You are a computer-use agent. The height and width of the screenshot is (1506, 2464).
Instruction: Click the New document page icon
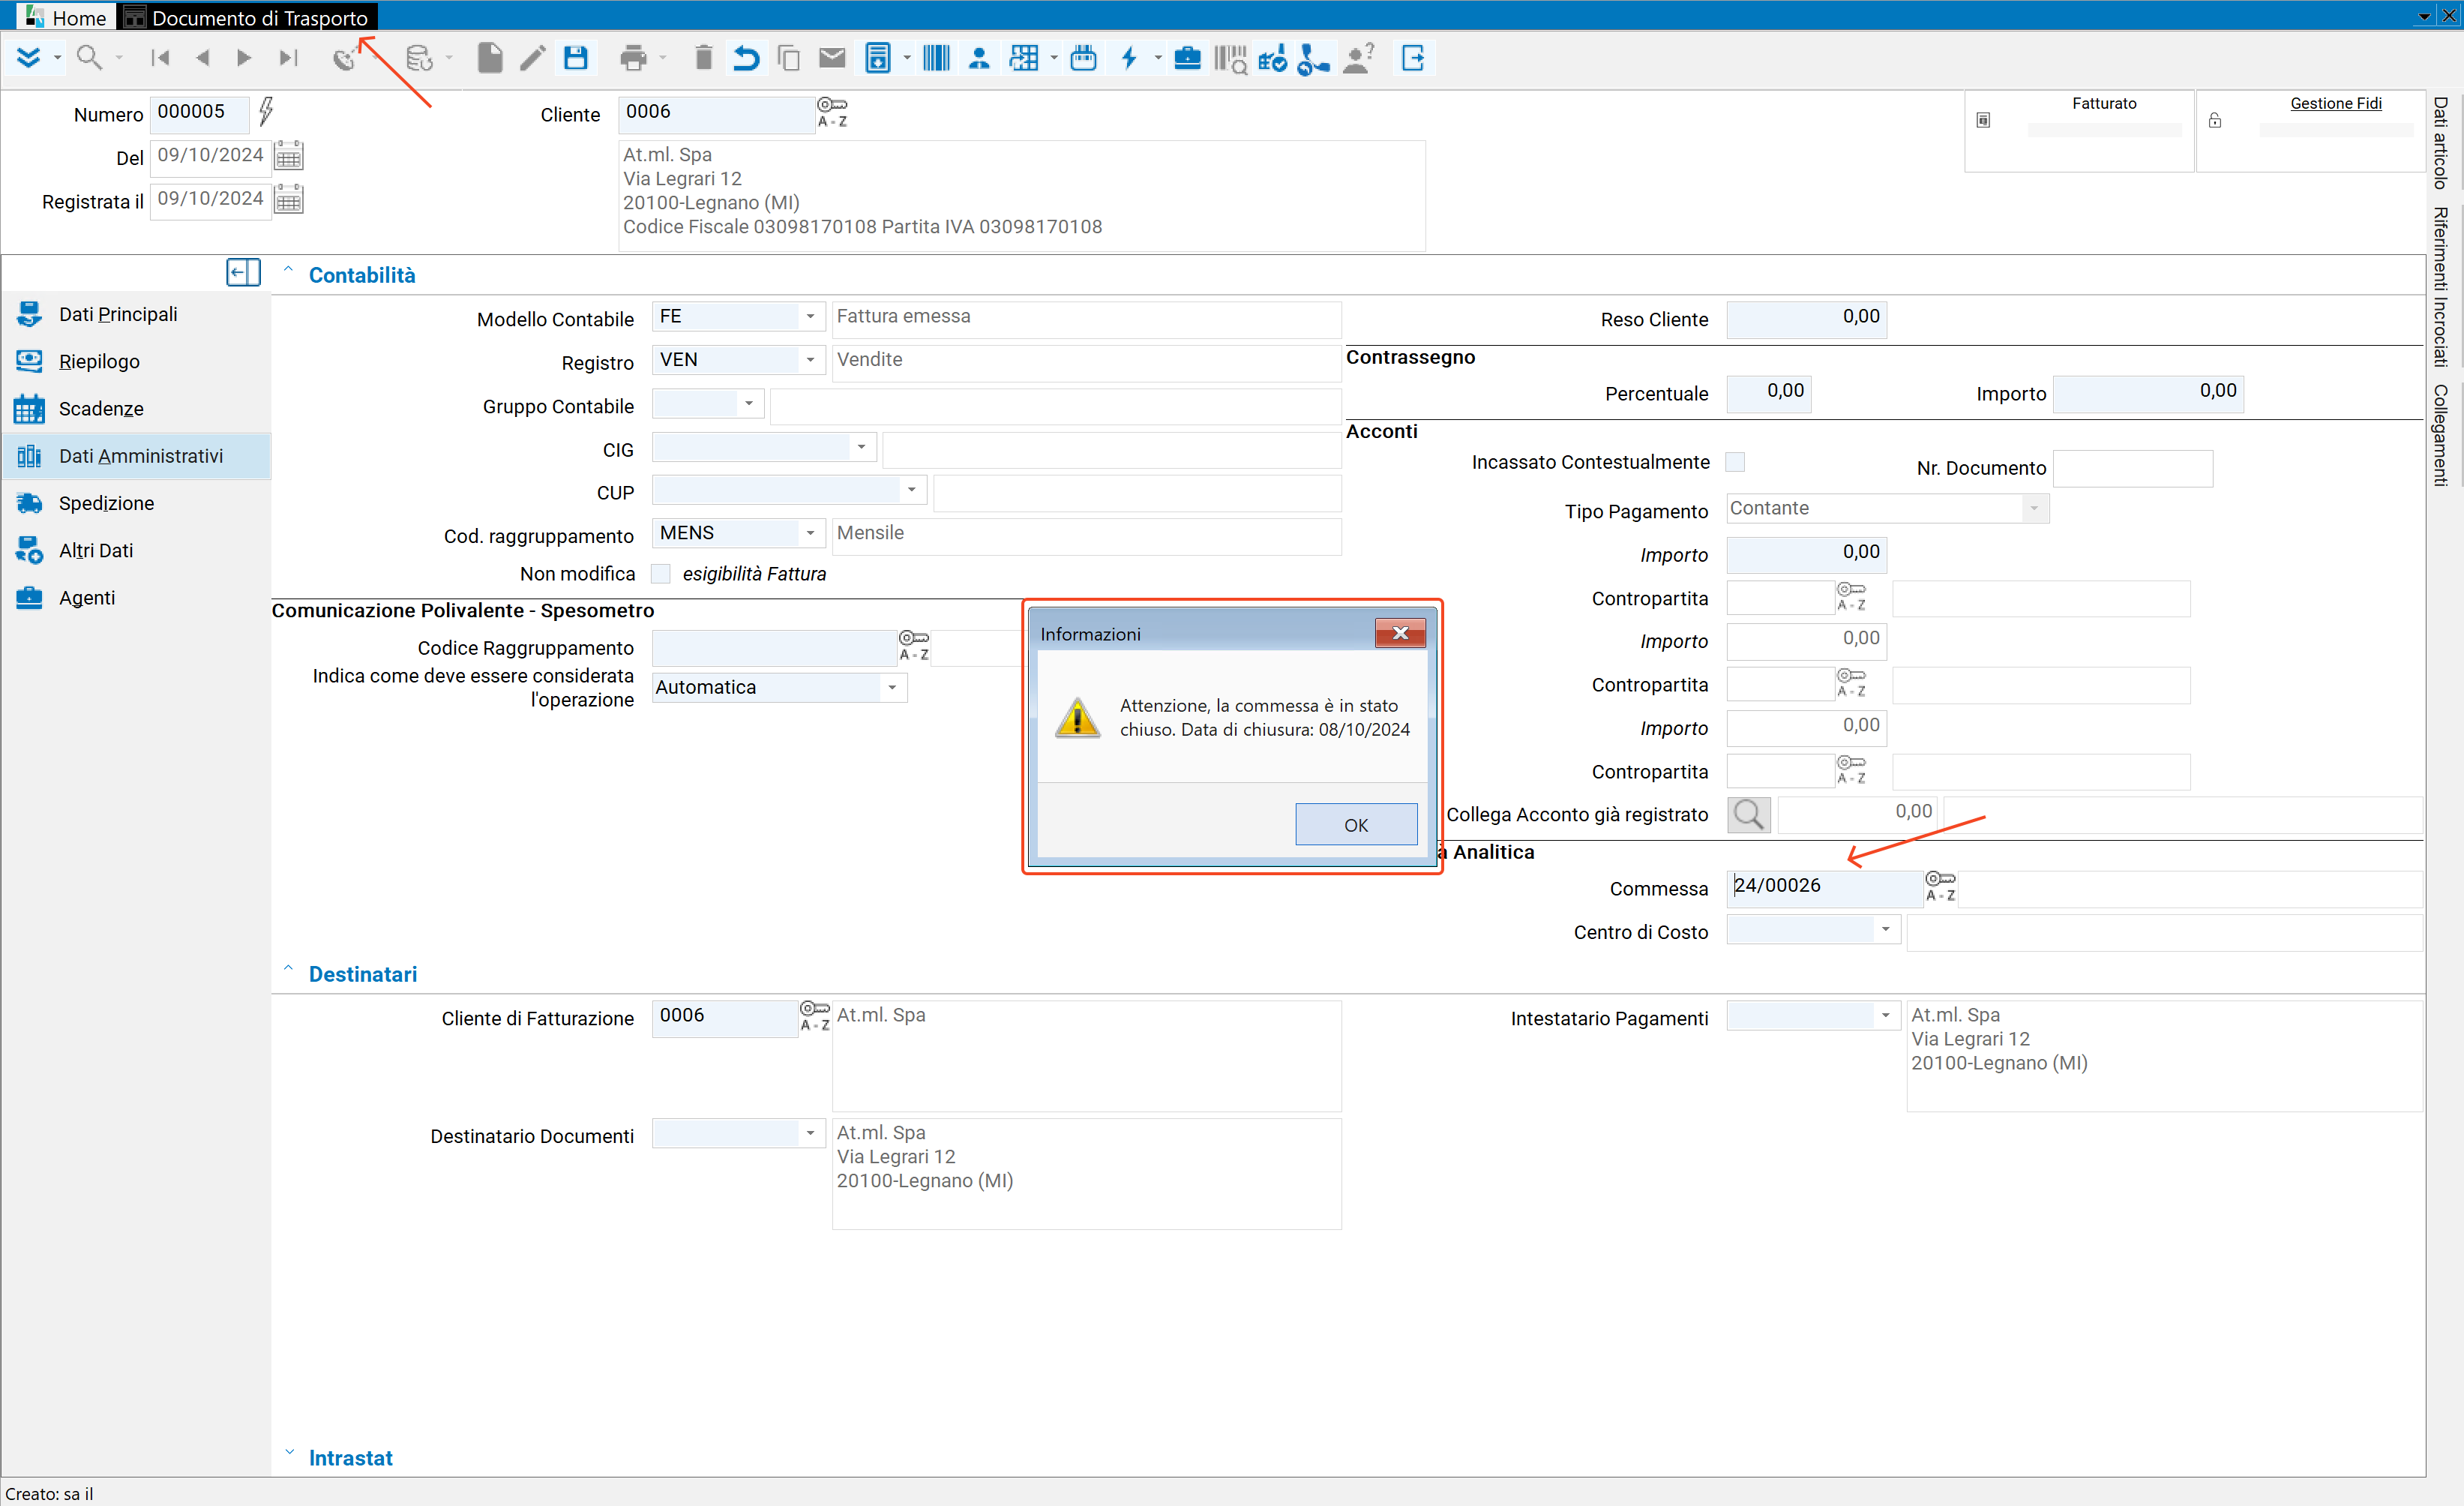(x=490, y=58)
